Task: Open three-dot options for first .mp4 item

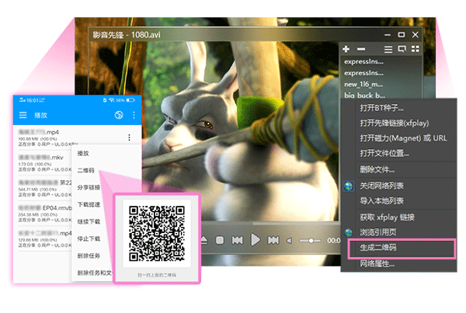Action: coord(128,137)
